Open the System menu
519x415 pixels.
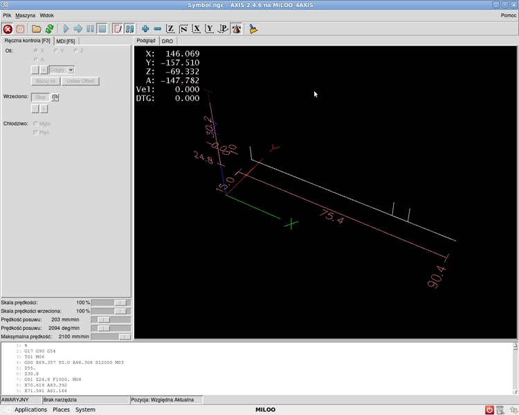(85, 409)
